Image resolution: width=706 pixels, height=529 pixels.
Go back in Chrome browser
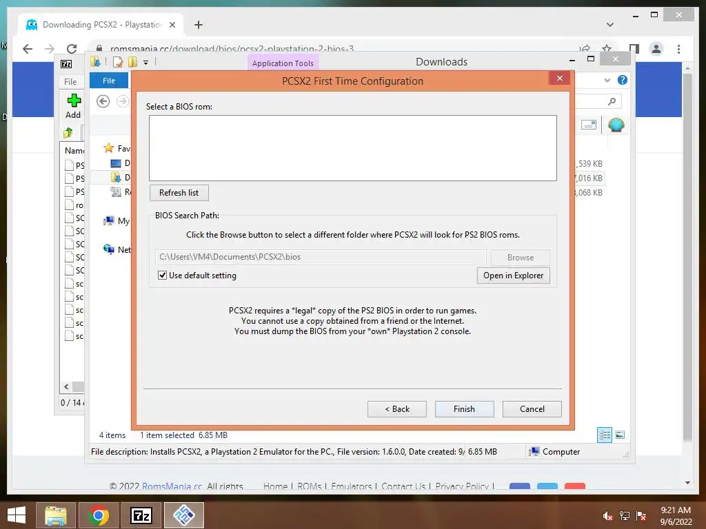tap(28, 49)
